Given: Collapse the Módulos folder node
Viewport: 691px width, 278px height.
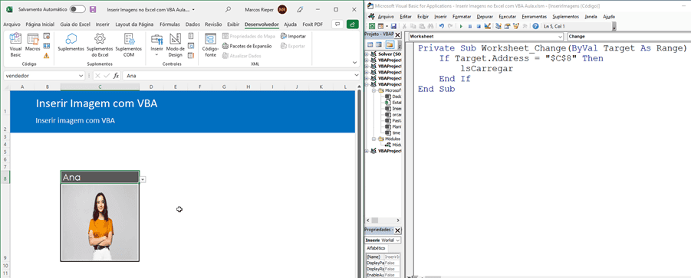Looking at the screenshot, I should [x=374, y=139].
